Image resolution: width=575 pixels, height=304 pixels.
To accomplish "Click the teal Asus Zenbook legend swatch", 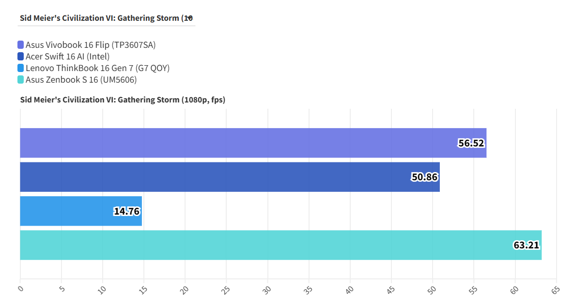I will pyautogui.click(x=21, y=80).
